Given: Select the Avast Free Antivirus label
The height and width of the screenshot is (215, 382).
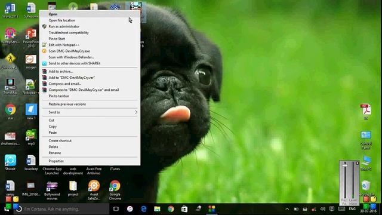Looking at the screenshot, I should [94, 171].
